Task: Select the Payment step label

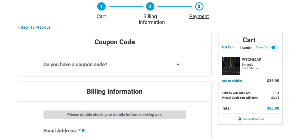Action: (199, 16)
